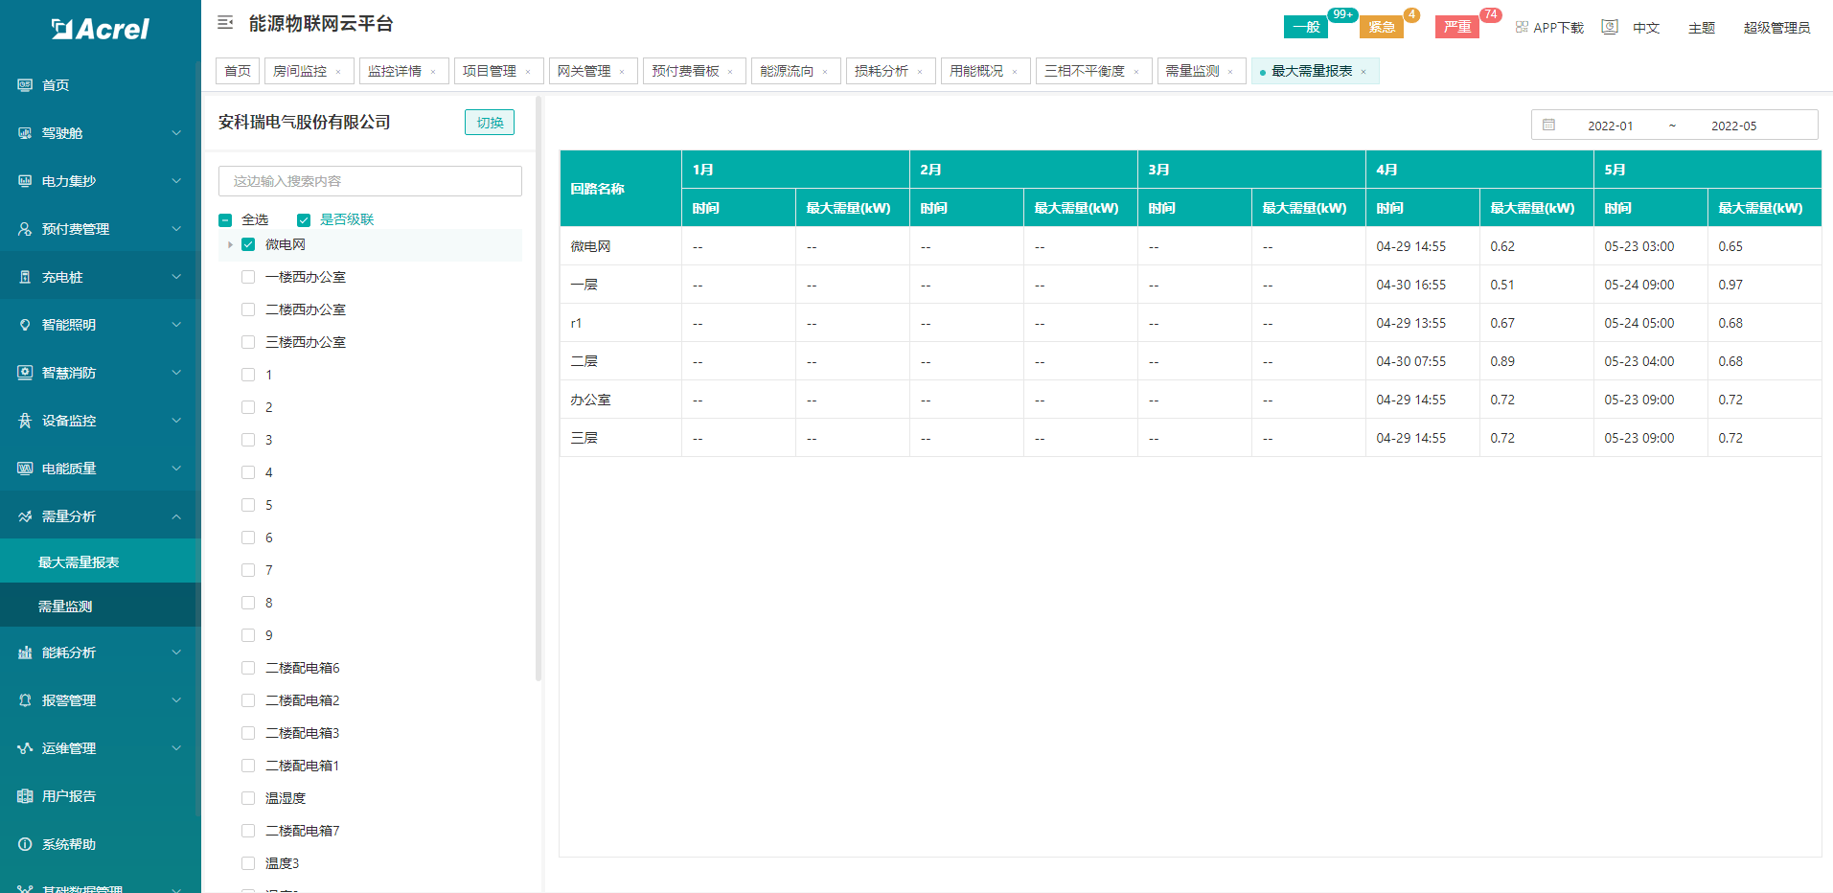This screenshot has height=893, width=1833.
Task: Expand the 智慧消防 menu chevron
Action: [x=176, y=373]
